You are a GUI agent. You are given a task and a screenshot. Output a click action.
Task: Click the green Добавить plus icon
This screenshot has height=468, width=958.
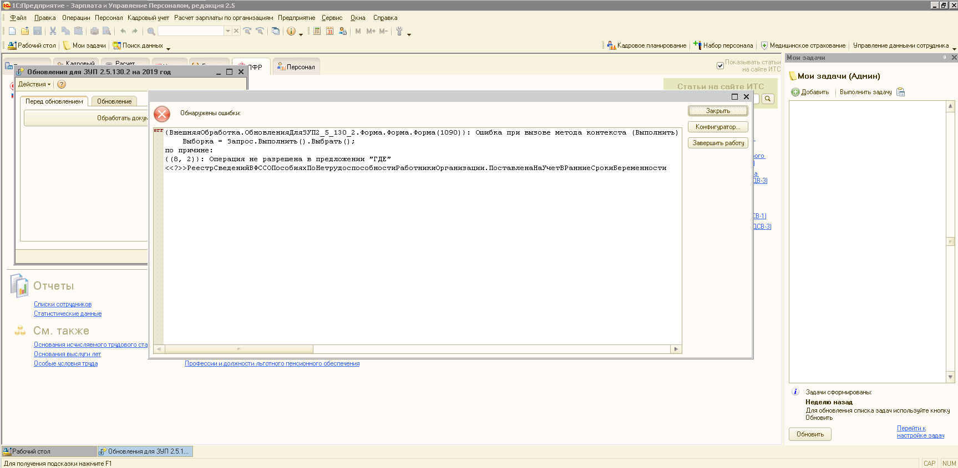tap(795, 92)
